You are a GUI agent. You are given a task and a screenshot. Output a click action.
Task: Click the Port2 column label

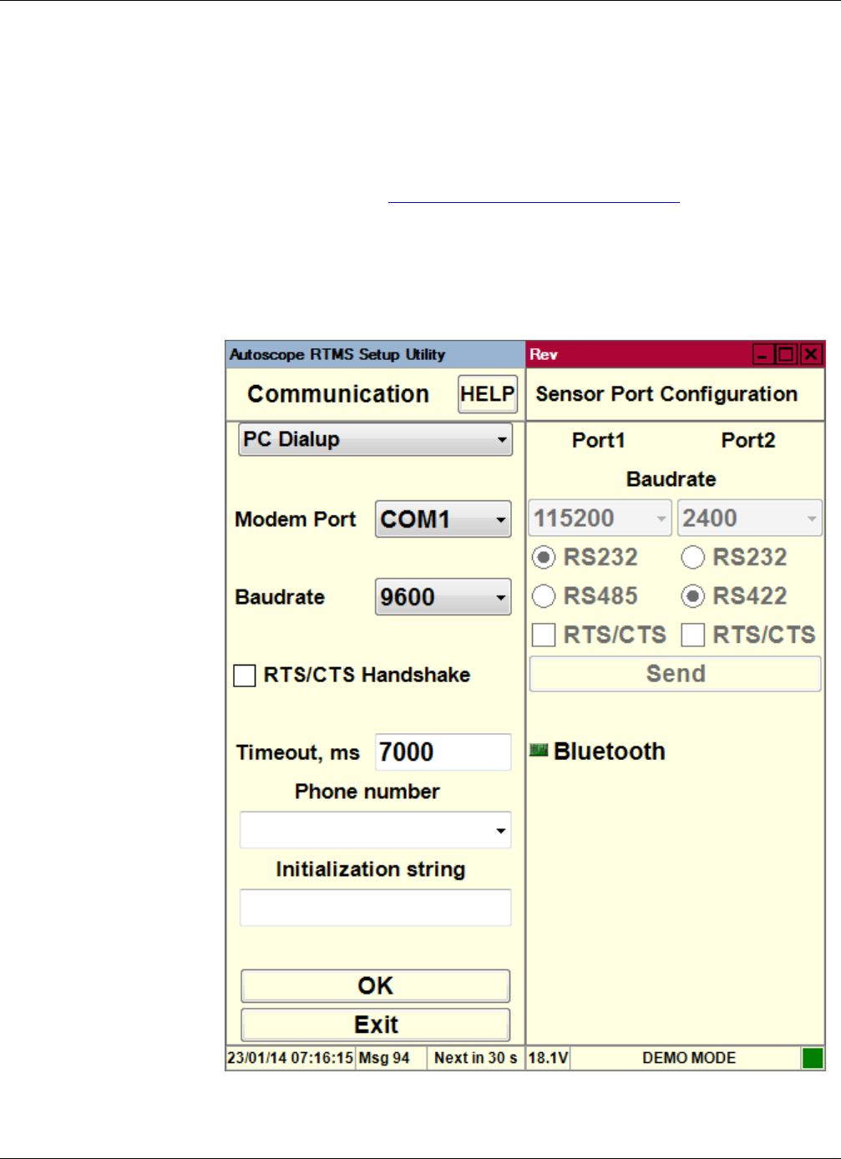click(748, 440)
